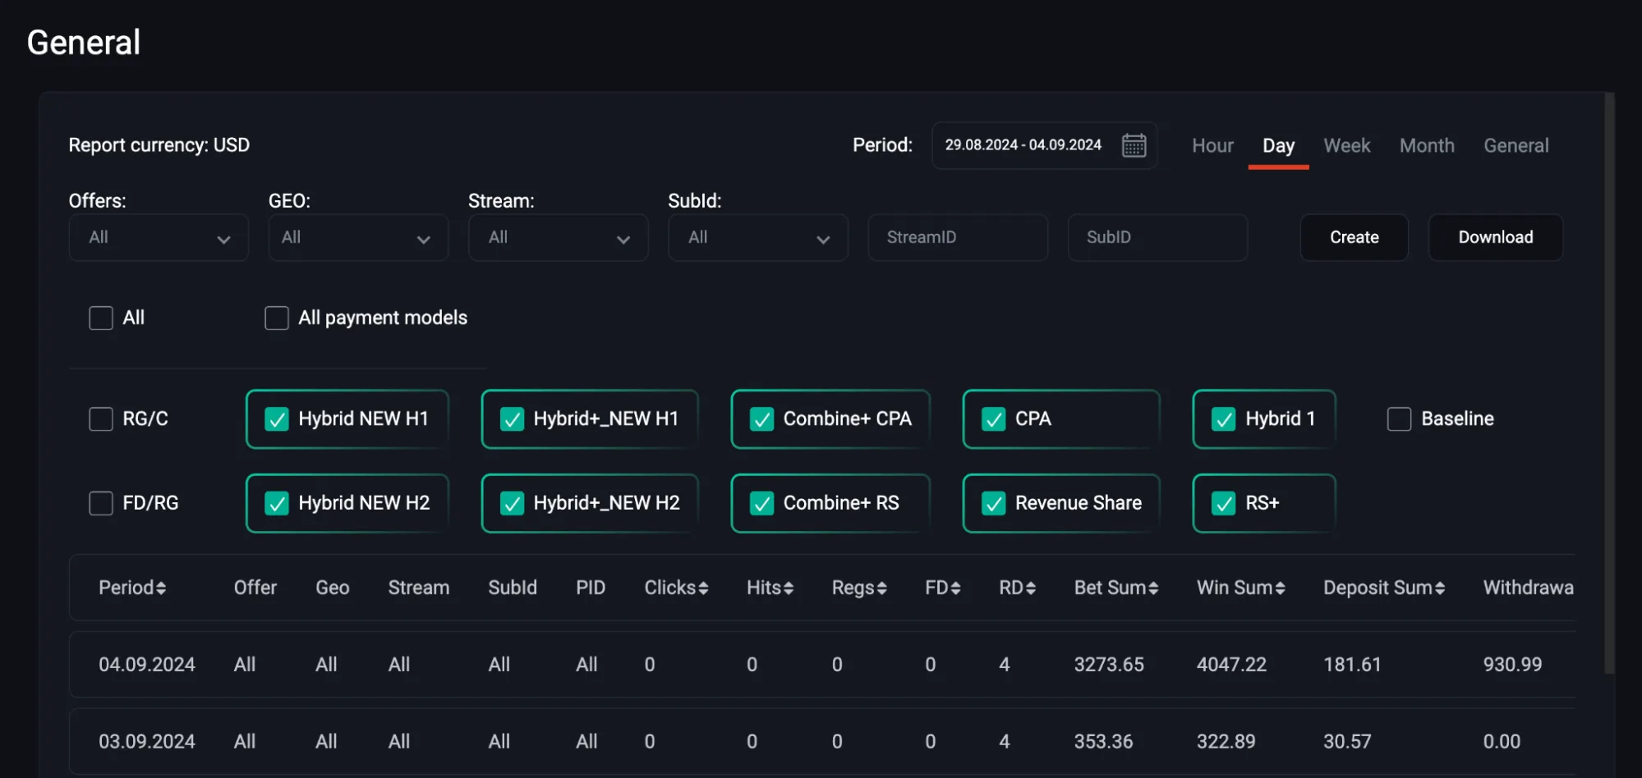
Task: Focus the SubID input field
Action: (1157, 238)
